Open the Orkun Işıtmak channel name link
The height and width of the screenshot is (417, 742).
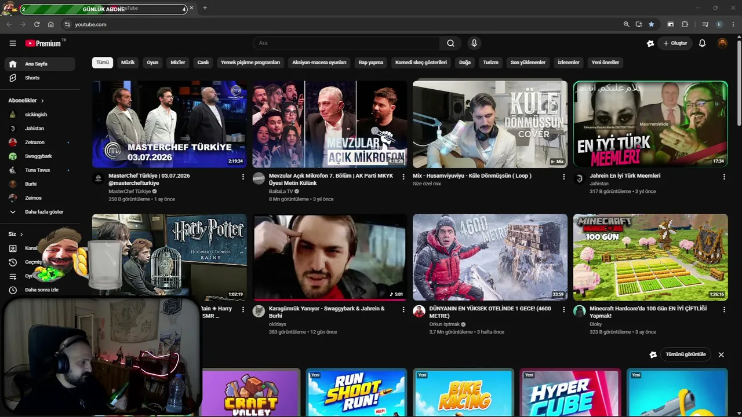[x=445, y=324]
